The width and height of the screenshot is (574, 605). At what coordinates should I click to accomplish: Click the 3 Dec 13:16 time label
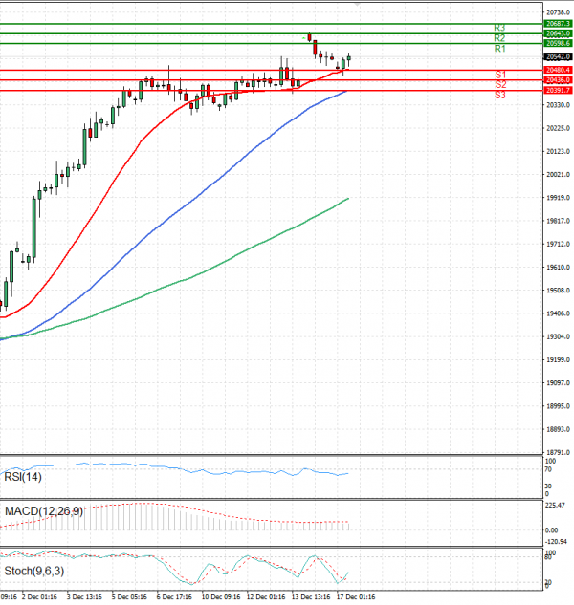coord(84,597)
